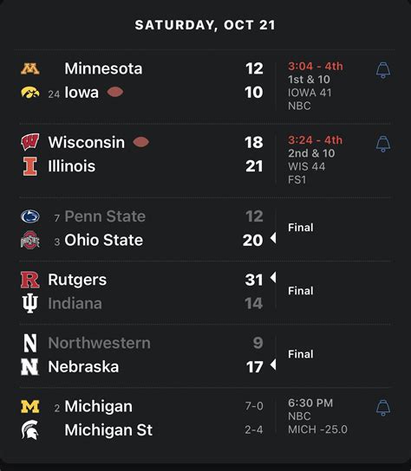411x471 pixels.
Task: Enable alert bell for Michigan vs Michigan St
Action: pos(383,408)
